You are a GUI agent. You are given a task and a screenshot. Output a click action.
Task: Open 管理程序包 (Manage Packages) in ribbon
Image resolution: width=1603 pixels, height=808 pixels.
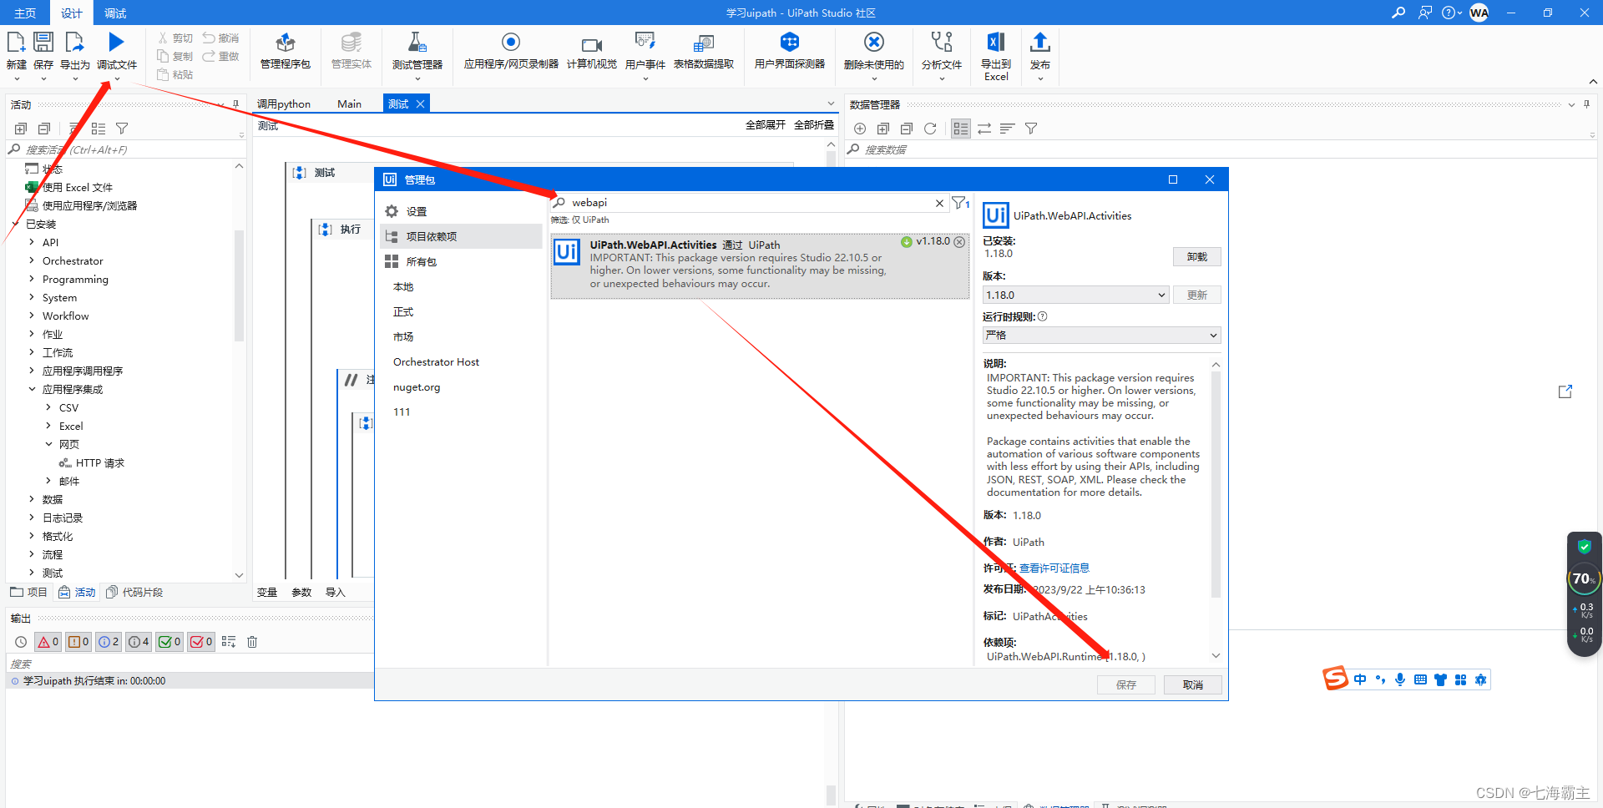[x=286, y=50]
